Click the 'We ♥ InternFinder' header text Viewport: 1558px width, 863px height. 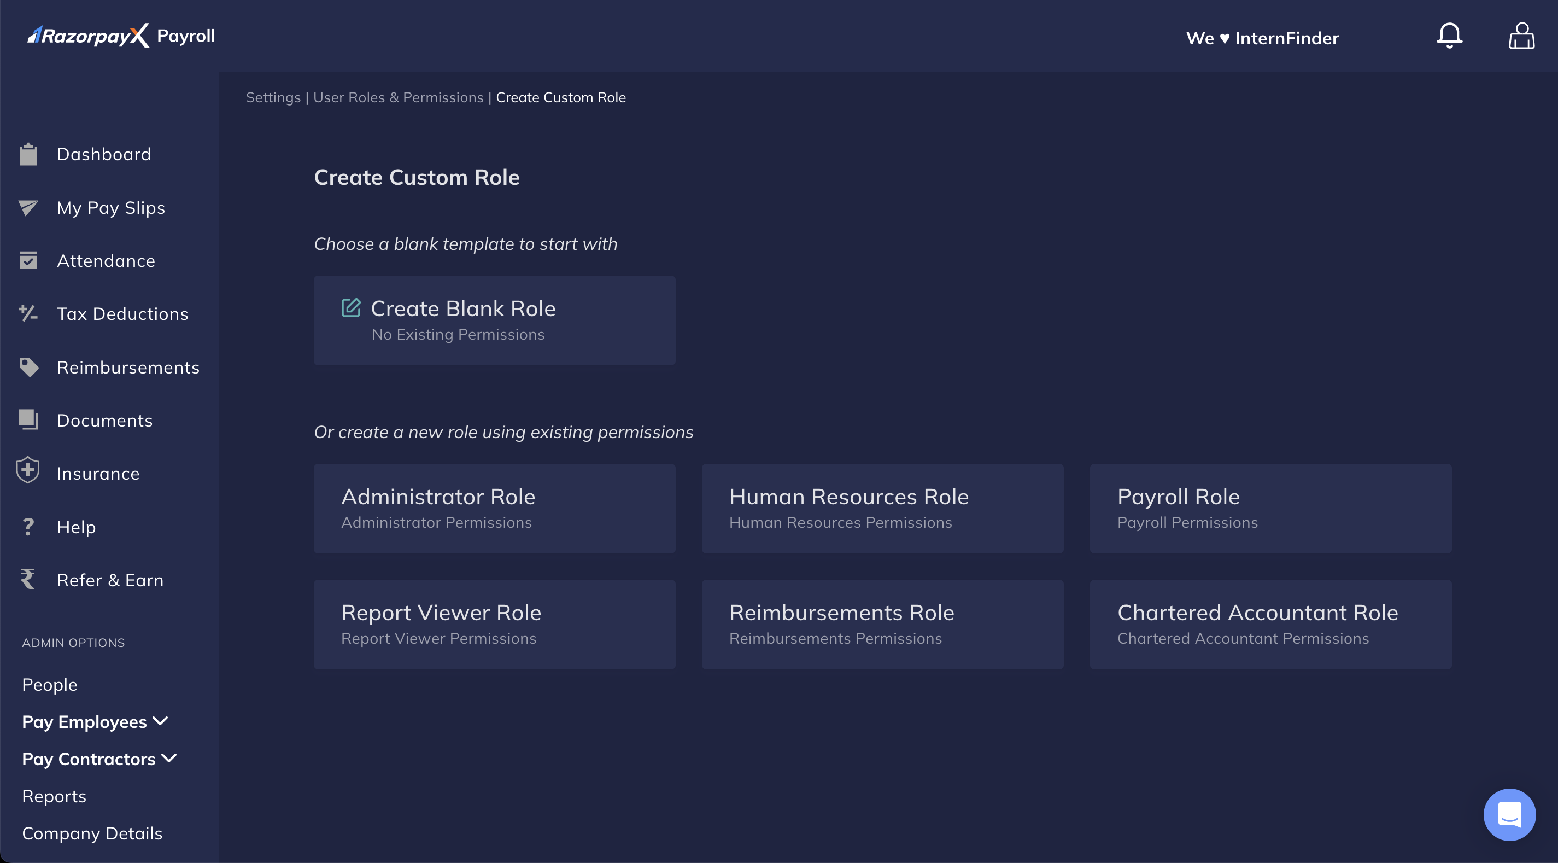[x=1262, y=38]
